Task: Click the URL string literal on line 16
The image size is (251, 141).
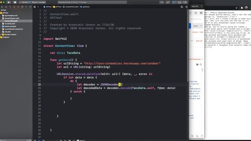Action: tap(122, 63)
